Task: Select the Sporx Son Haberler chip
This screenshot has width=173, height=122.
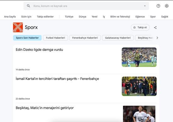Action: tap(27, 38)
